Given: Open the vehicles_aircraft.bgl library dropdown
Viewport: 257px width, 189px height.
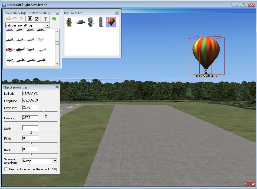Looking at the screenshot, I should coord(48,25).
